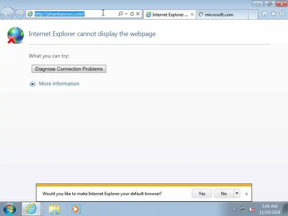
Task: Click the browser Forward arrow button
Action: click(x=20, y=14)
